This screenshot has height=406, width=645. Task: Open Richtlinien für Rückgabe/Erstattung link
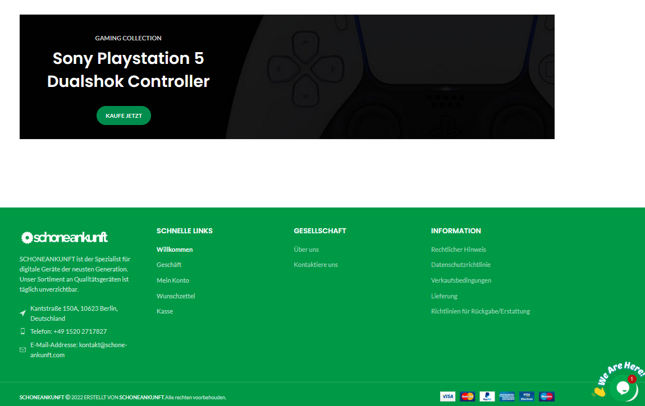(x=481, y=311)
